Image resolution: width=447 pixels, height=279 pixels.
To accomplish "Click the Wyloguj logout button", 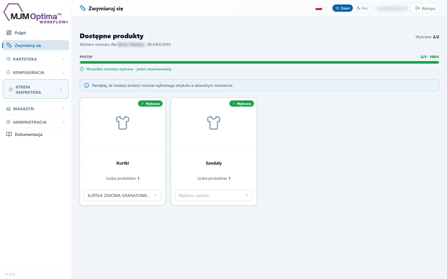I will [x=425, y=8].
